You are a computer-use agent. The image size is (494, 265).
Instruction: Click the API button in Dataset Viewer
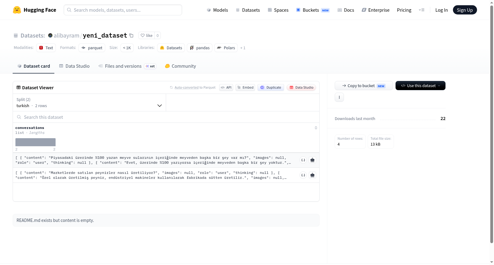pyautogui.click(x=226, y=87)
